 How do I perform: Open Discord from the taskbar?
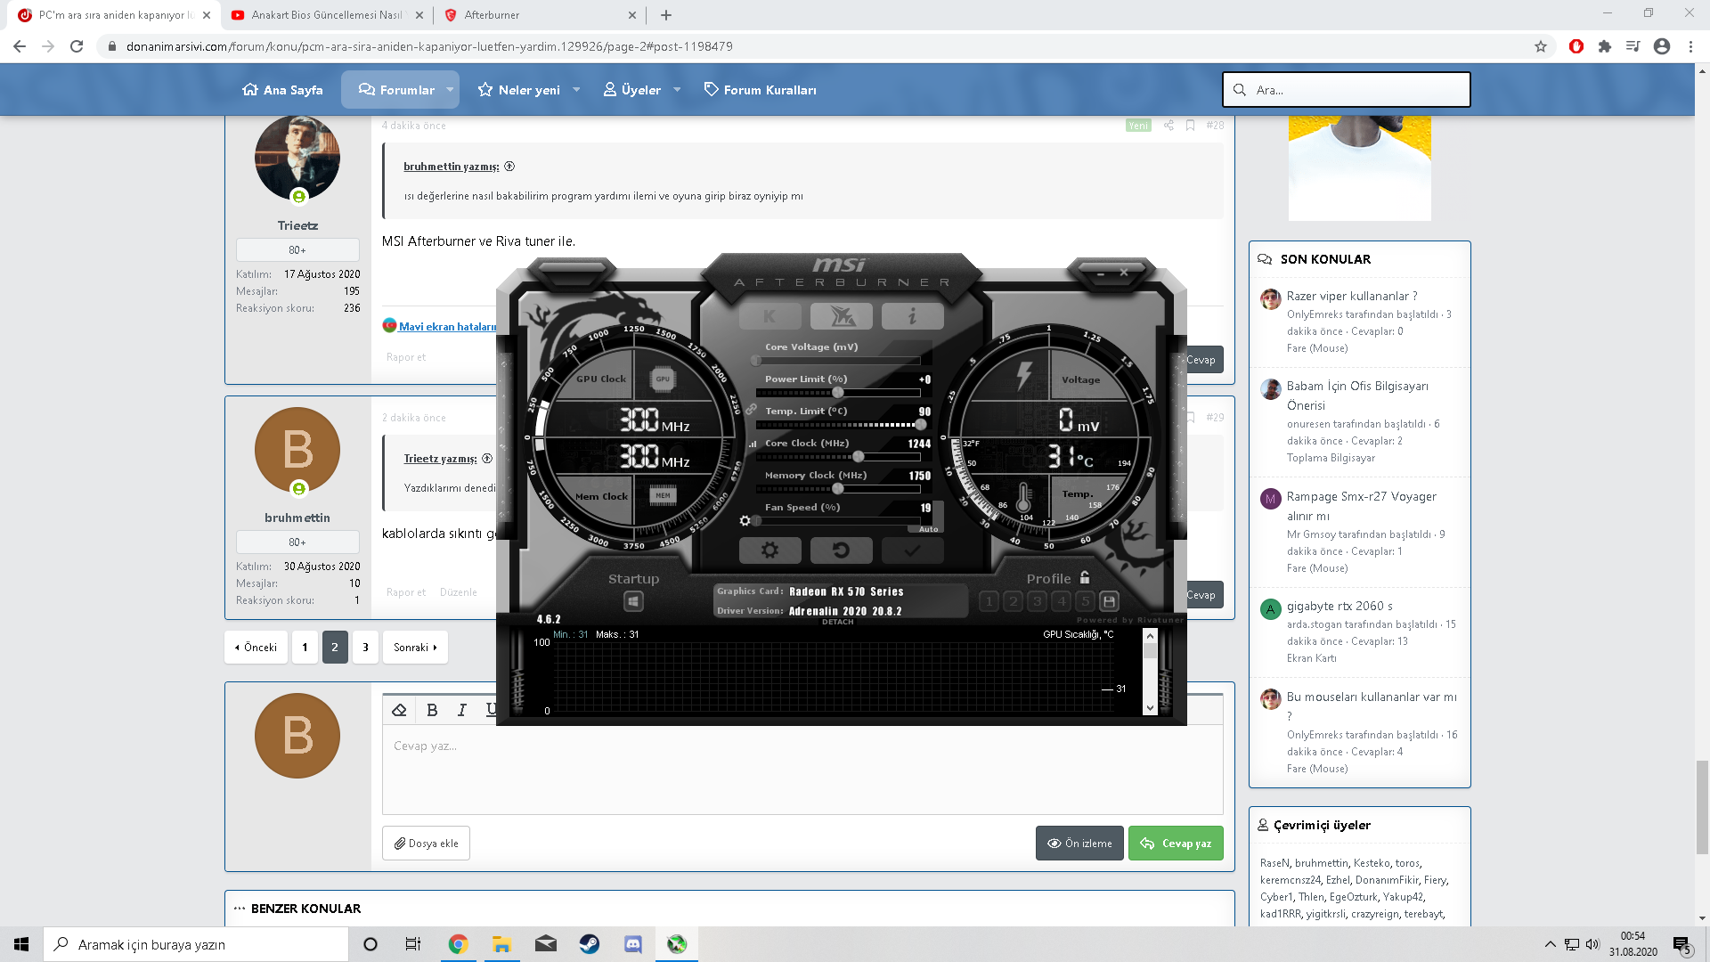[x=633, y=944]
